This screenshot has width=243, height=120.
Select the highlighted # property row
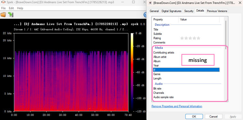(186, 70)
